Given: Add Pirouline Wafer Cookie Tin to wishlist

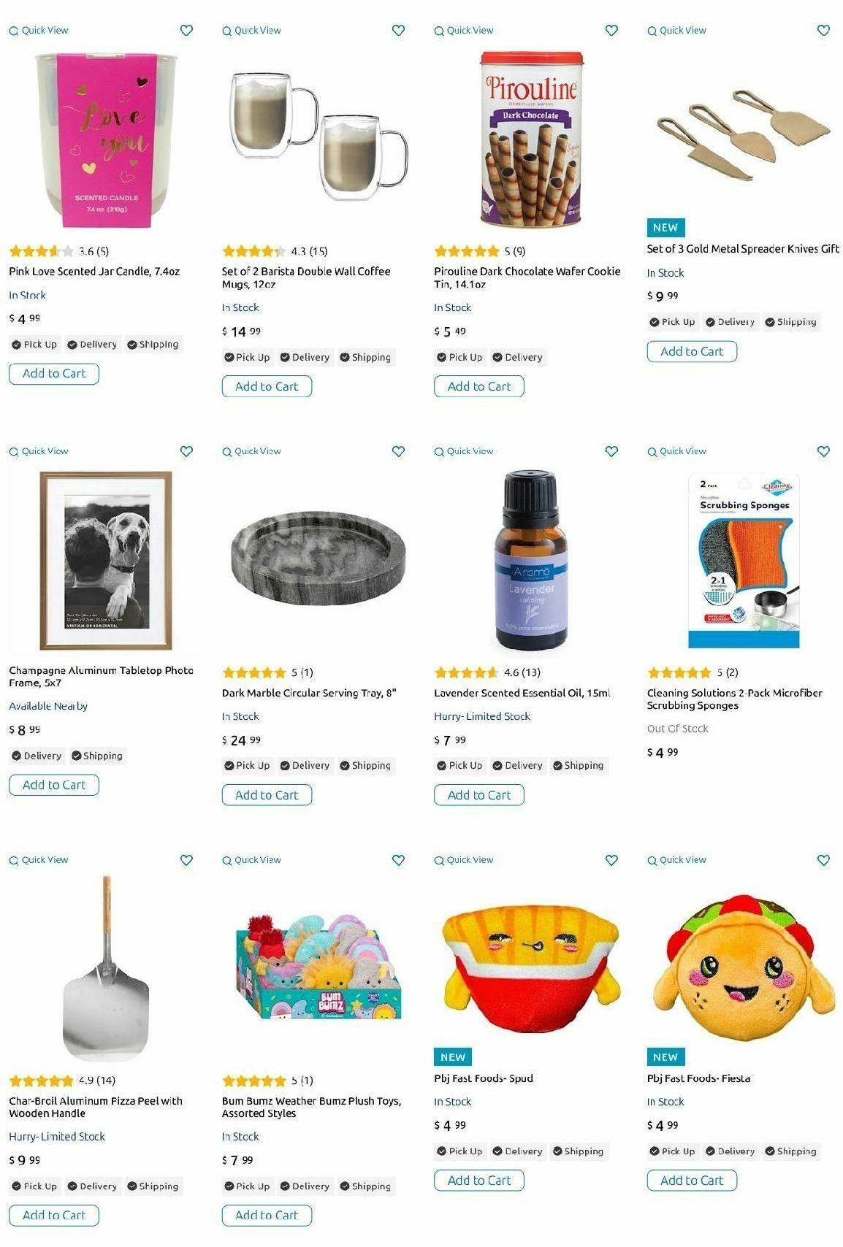Looking at the screenshot, I should (x=611, y=30).
